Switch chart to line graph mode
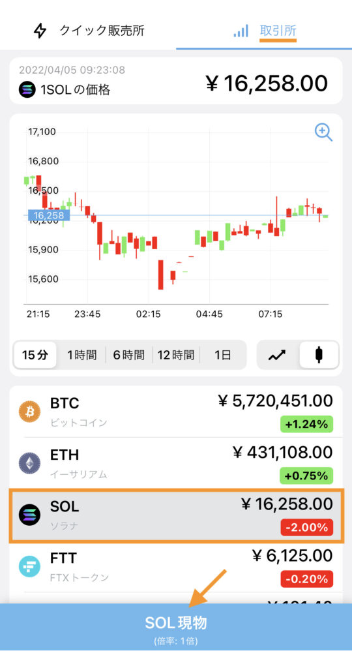 pos(277,355)
